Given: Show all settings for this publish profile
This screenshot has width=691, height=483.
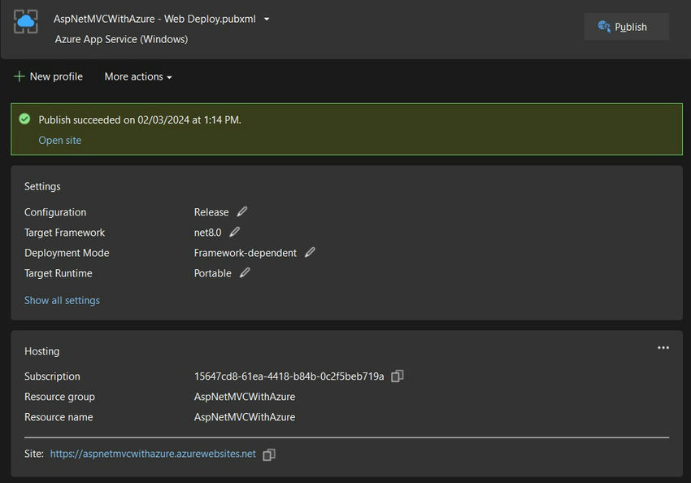Looking at the screenshot, I should 62,299.
